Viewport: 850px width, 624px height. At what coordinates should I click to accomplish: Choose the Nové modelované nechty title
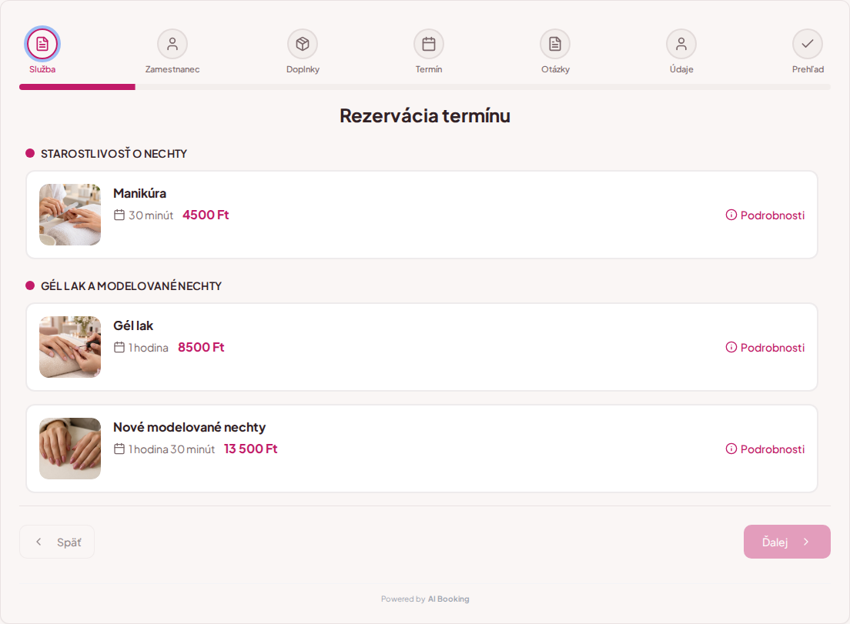click(x=189, y=427)
